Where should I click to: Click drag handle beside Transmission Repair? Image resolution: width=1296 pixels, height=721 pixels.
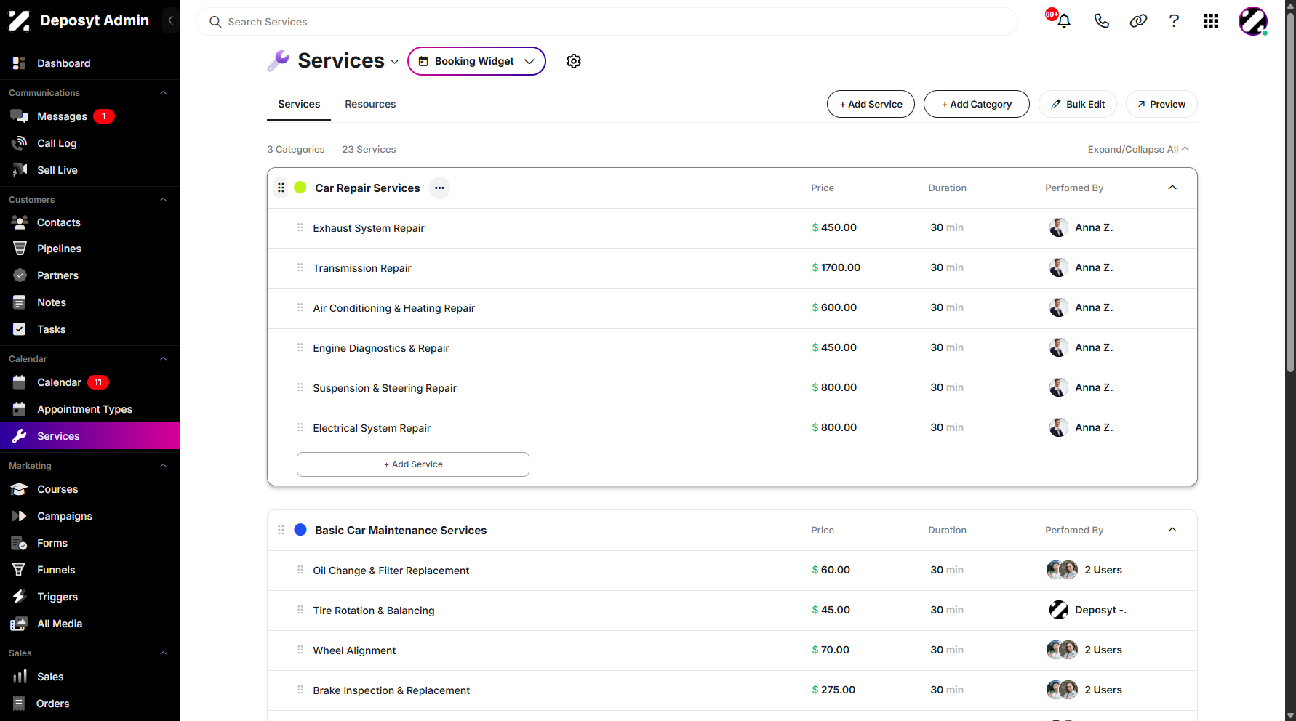(x=300, y=267)
